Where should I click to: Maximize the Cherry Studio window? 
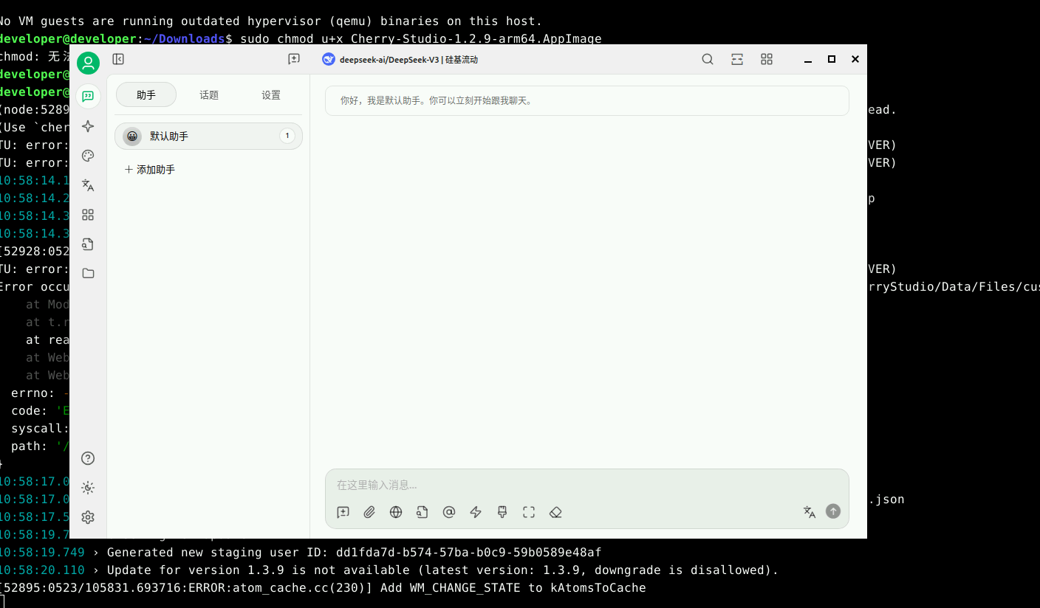tap(832, 59)
